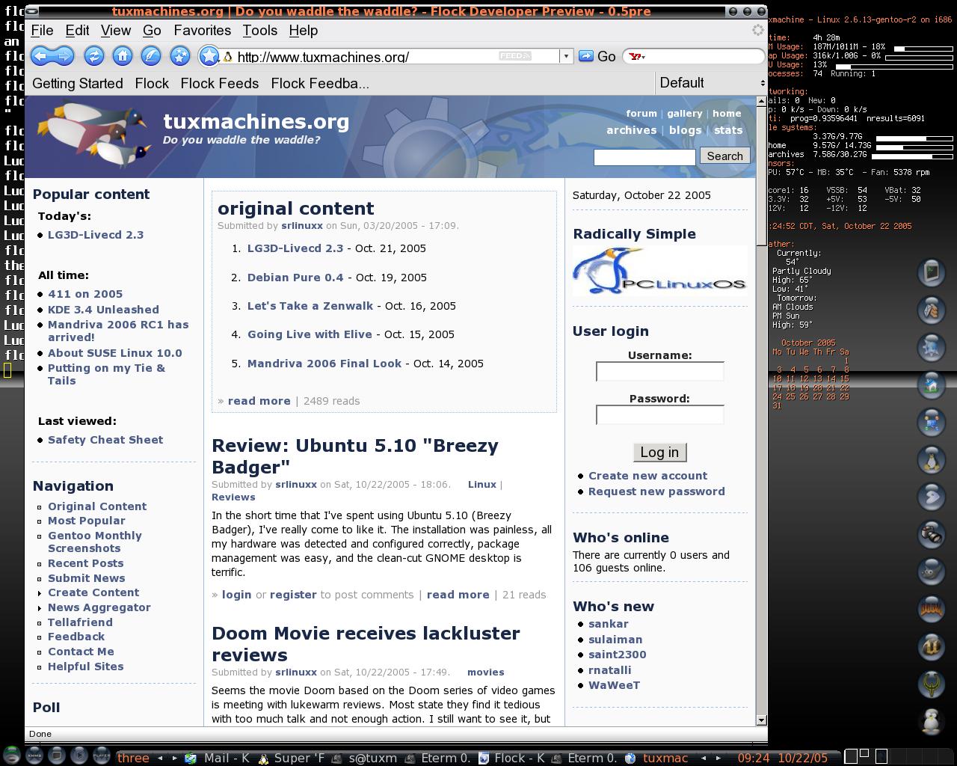The width and height of the screenshot is (957, 766).
Task: Click the Reload button in Flock toolbar
Action: coord(93,56)
